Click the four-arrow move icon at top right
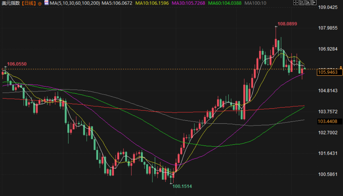Screen dimensions: 343x196 pyautogui.click(x=295, y=3)
